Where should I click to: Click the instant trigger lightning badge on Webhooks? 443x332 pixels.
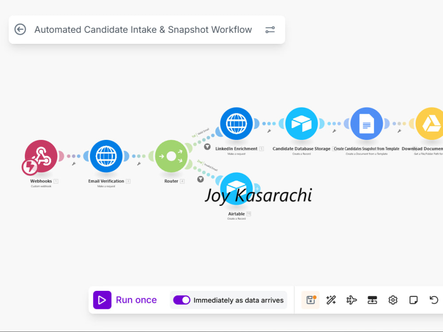click(x=30, y=167)
